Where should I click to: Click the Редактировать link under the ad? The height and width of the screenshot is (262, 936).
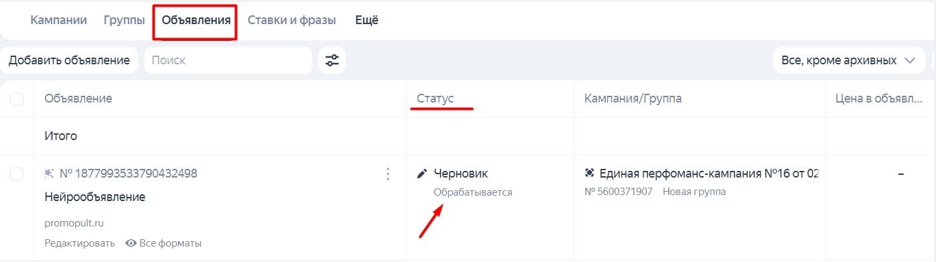click(x=80, y=243)
